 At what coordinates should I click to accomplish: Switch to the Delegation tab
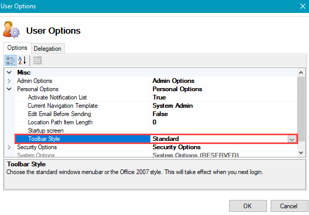[x=48, y=49]
